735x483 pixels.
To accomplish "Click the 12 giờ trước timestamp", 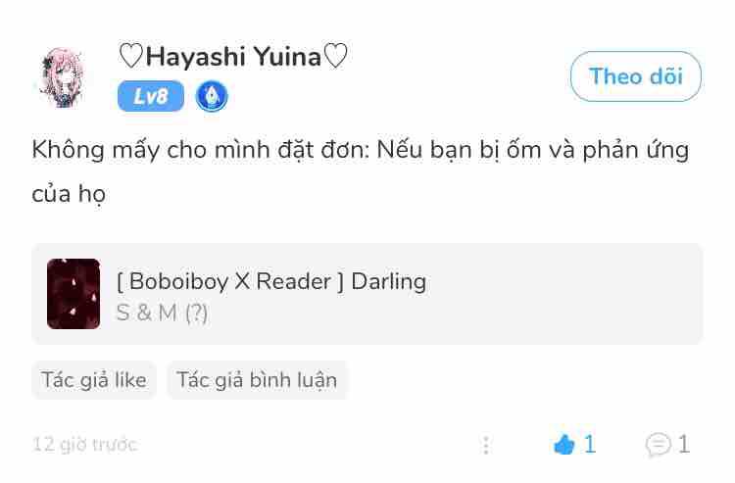I will (85, 444).
